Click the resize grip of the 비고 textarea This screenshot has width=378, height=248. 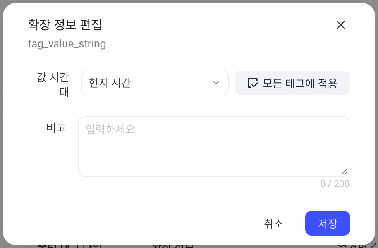pyautogui.click(x=344, y=172)
